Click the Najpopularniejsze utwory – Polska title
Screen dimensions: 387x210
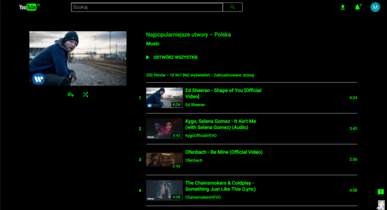tap(188, 35)
